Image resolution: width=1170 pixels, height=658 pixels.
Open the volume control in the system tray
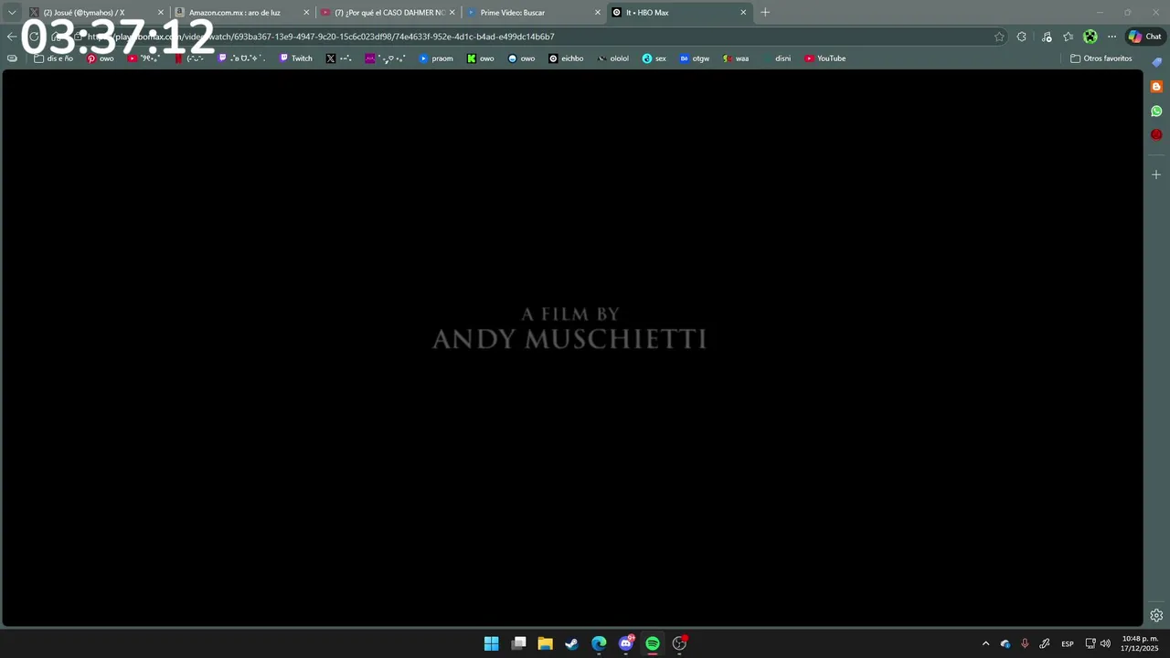(1105, 643)
